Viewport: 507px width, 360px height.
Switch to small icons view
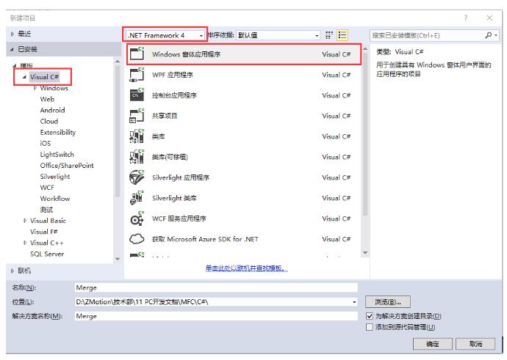(x=329, y=35)
